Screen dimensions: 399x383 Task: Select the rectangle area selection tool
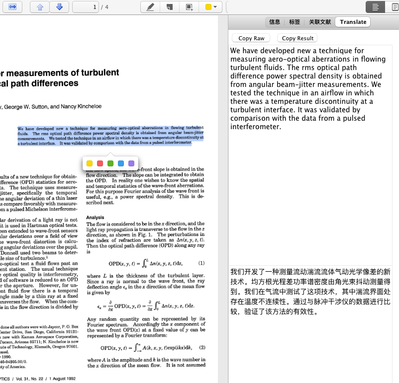coord(189,7)
